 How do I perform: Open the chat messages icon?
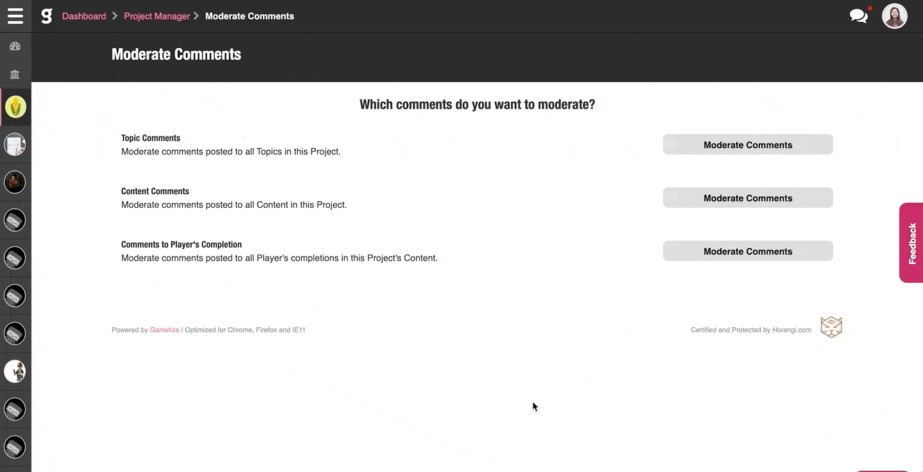click(858, 16)
